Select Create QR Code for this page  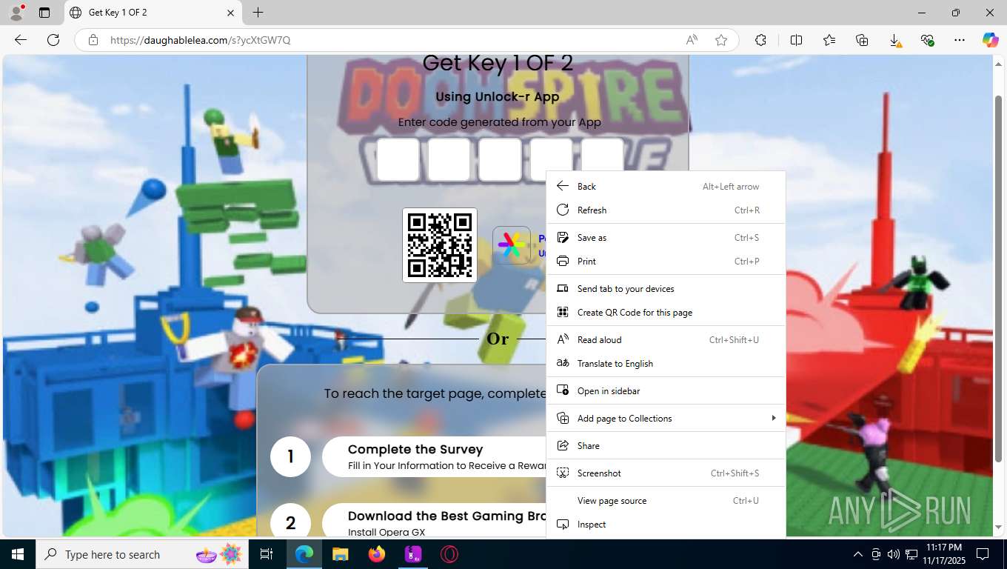pos(666,313)
